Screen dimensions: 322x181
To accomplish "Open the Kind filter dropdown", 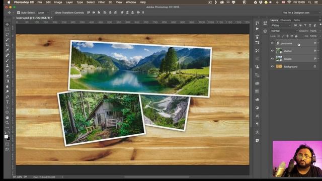I will pos(281,25).
